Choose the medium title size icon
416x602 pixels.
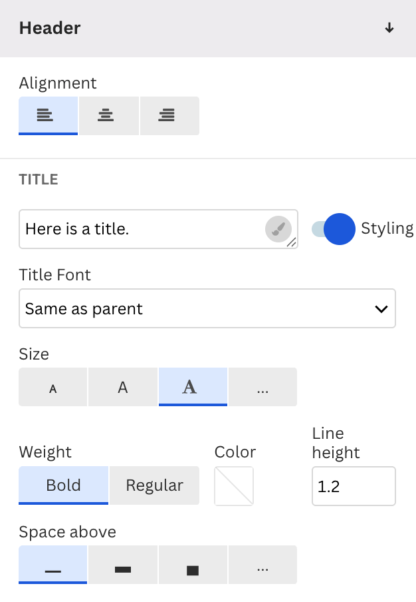click(x=123, y=387)
